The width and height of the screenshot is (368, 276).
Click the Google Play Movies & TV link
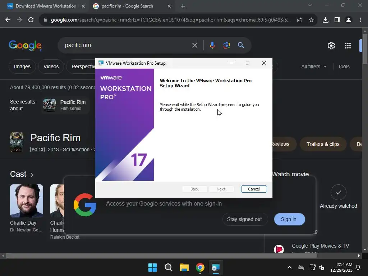pos(320,246)
